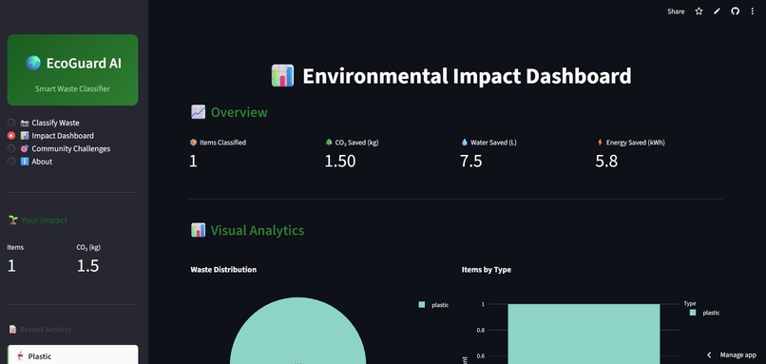Viewport: 766px width, 364px height.
Task: Click the edit pencil icon
Action: pyautogui.click(x=717, y=11)
